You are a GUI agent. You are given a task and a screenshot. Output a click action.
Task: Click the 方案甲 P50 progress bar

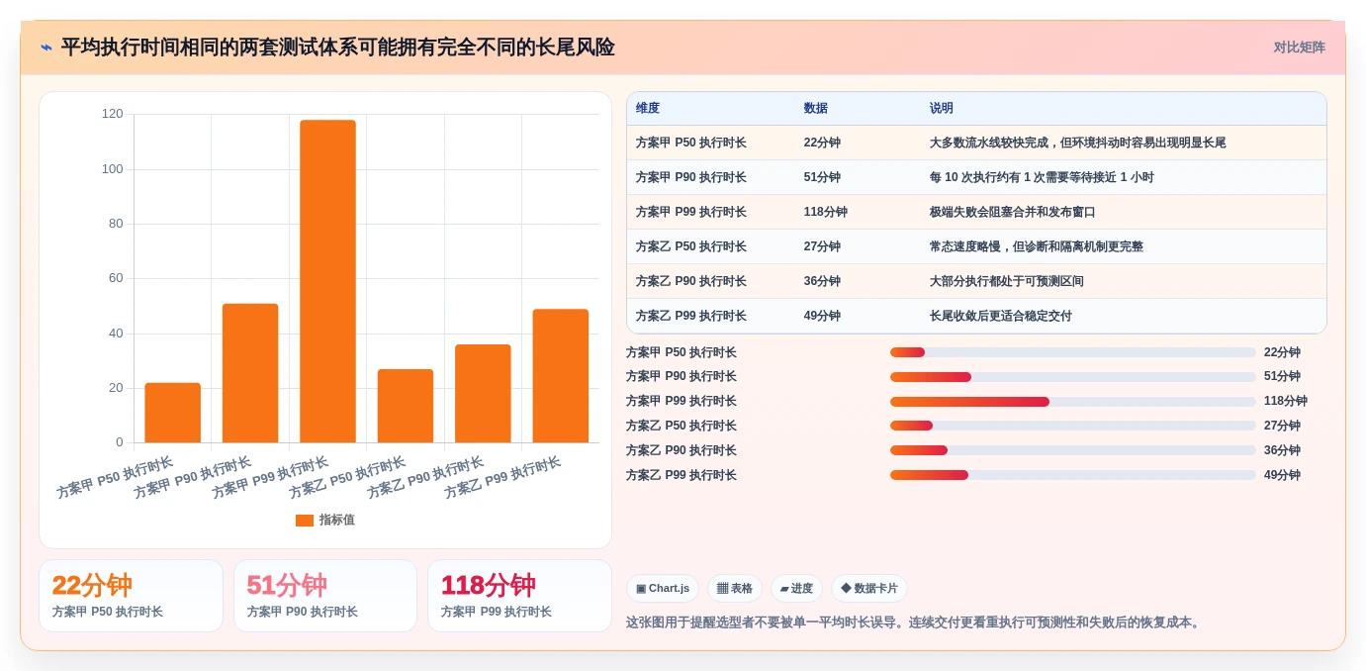[1073, 352]
